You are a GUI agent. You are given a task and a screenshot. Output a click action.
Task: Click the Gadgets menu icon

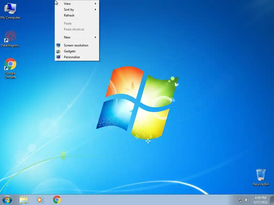coord(58,51)
